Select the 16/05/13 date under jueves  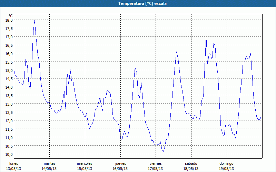click(120, 169)
